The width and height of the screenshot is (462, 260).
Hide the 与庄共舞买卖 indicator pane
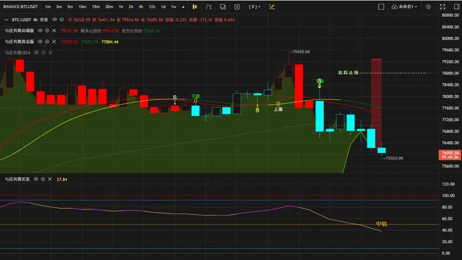coord(36,179)
